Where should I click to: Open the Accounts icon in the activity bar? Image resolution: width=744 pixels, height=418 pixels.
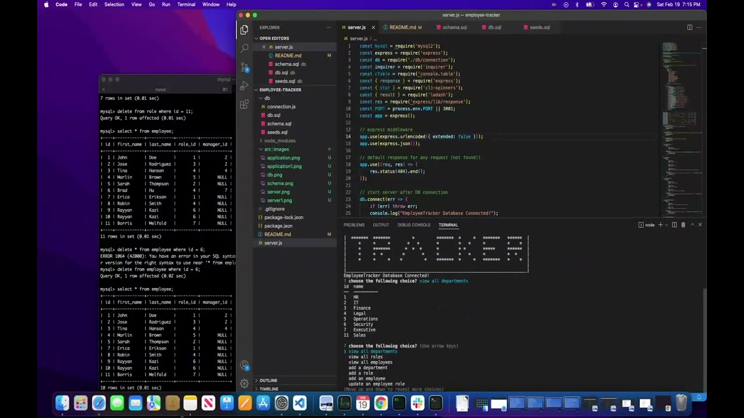coord(244,366)
